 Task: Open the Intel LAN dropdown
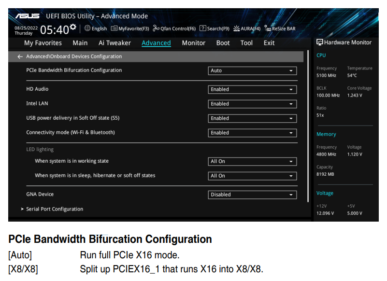click(252, 104)
